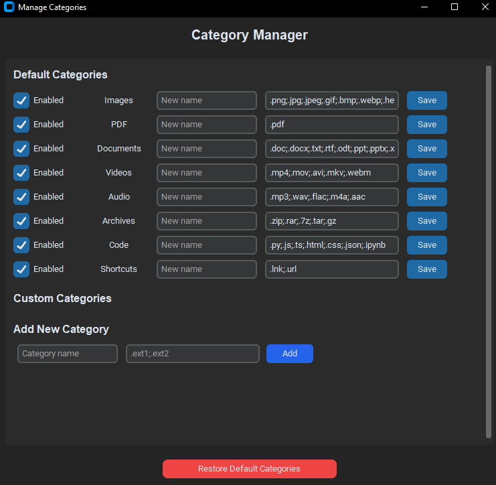Save the Archives category row
496x485 pixels.
pos(427,220)
